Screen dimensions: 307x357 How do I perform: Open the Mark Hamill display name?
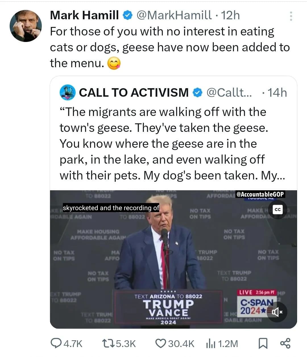point(84,15)
